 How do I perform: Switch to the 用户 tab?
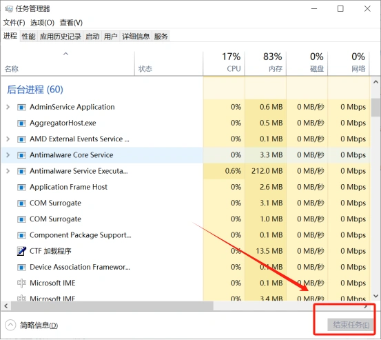[x=111, y=37]
